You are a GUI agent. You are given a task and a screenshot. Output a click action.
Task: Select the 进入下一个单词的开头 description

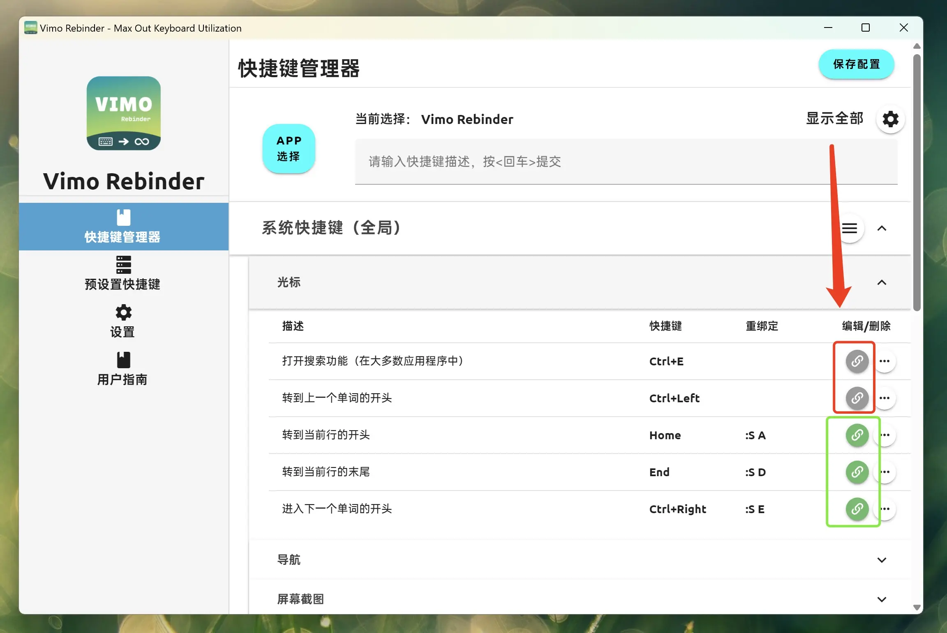[x=337, y=509]
